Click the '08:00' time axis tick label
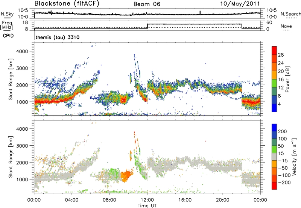Image resolution: width=301 pixels, height=208 pixels. (109, 200)
